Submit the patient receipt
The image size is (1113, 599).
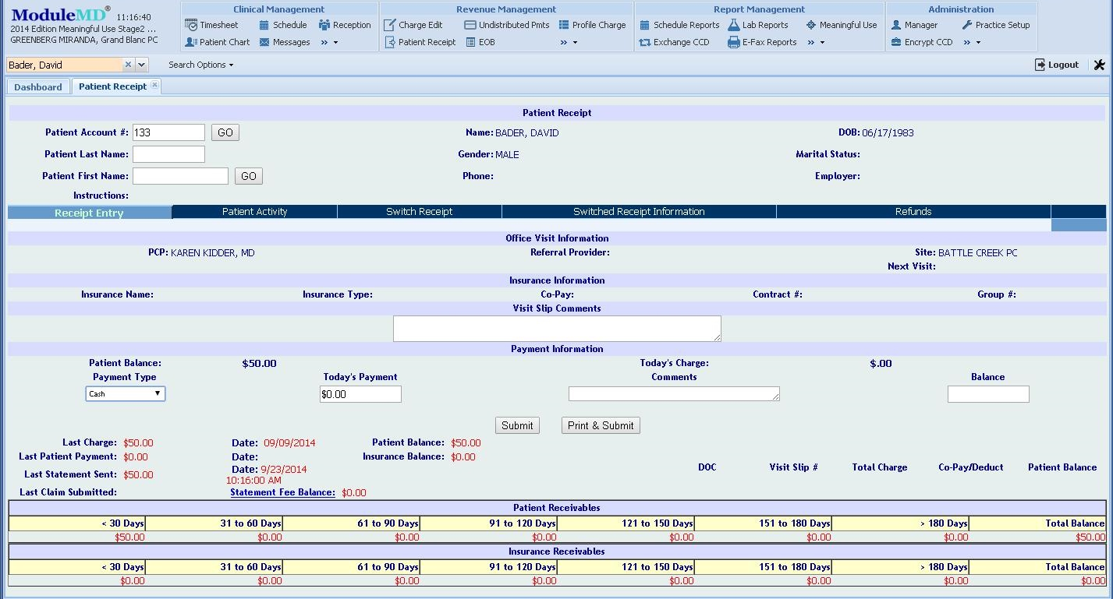pos(516,425)
